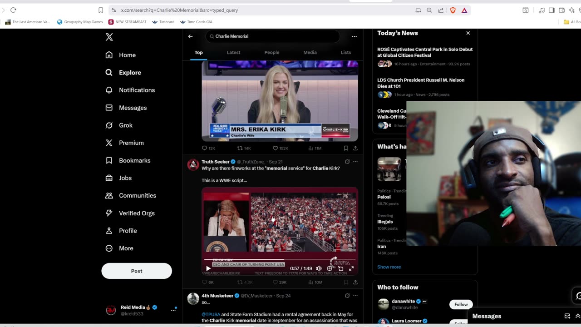581x327 pixels.
Task: Open the Iran trending topic
Action: coord(381,247)
